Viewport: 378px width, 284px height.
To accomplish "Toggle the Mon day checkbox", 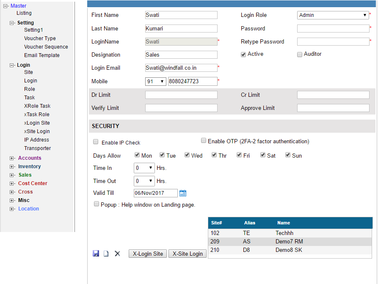I will click(137, 155).
